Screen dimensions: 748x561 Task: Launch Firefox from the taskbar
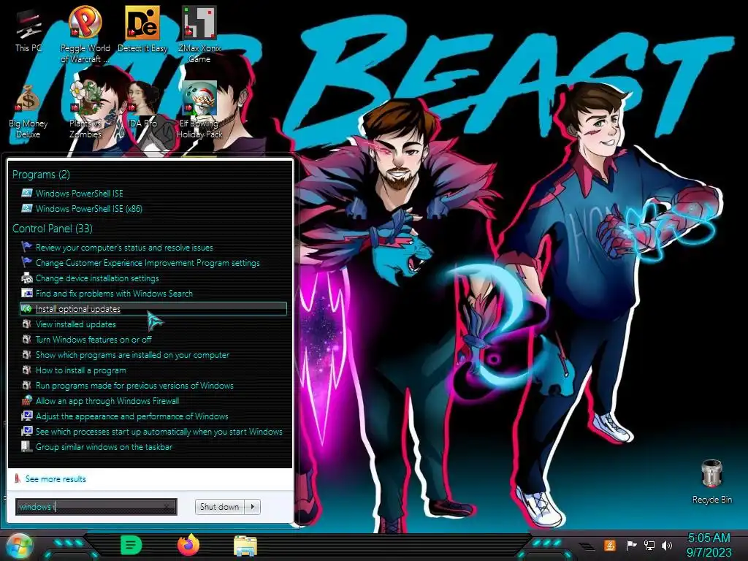pos(188,545)
